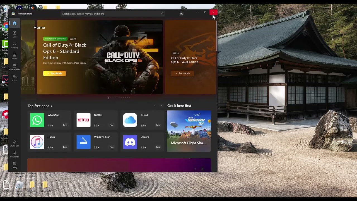Screen dimensions: 357x201
Task: Open What's New in the sidebar
Action: [15, 143]
